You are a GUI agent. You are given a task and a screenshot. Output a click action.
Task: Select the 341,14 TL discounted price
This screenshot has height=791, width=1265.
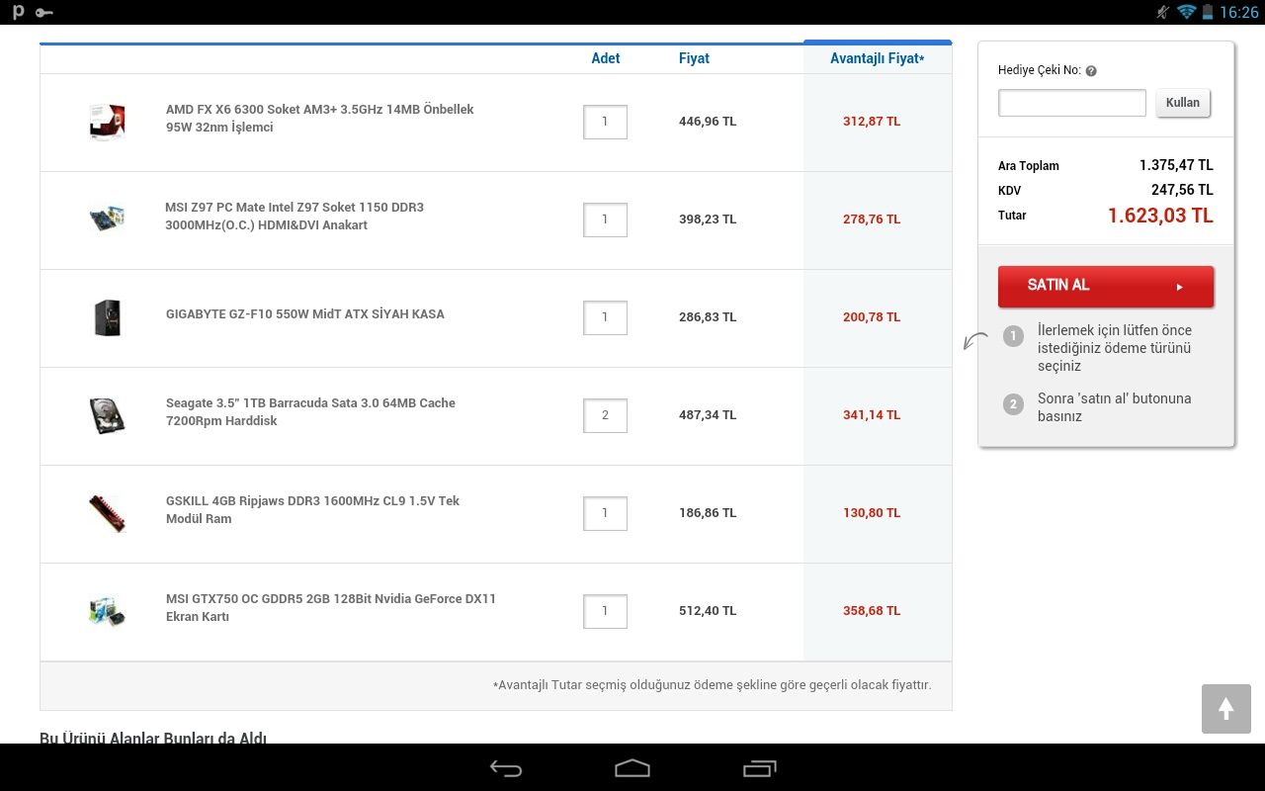pyautogui.click(x=872, y=415)
